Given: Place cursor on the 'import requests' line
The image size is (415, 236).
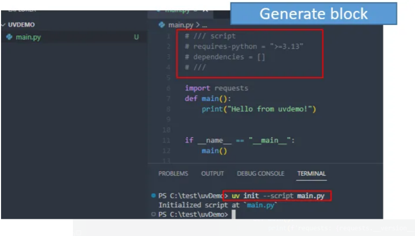Looking at the screenshot, I should click(216, 88).
